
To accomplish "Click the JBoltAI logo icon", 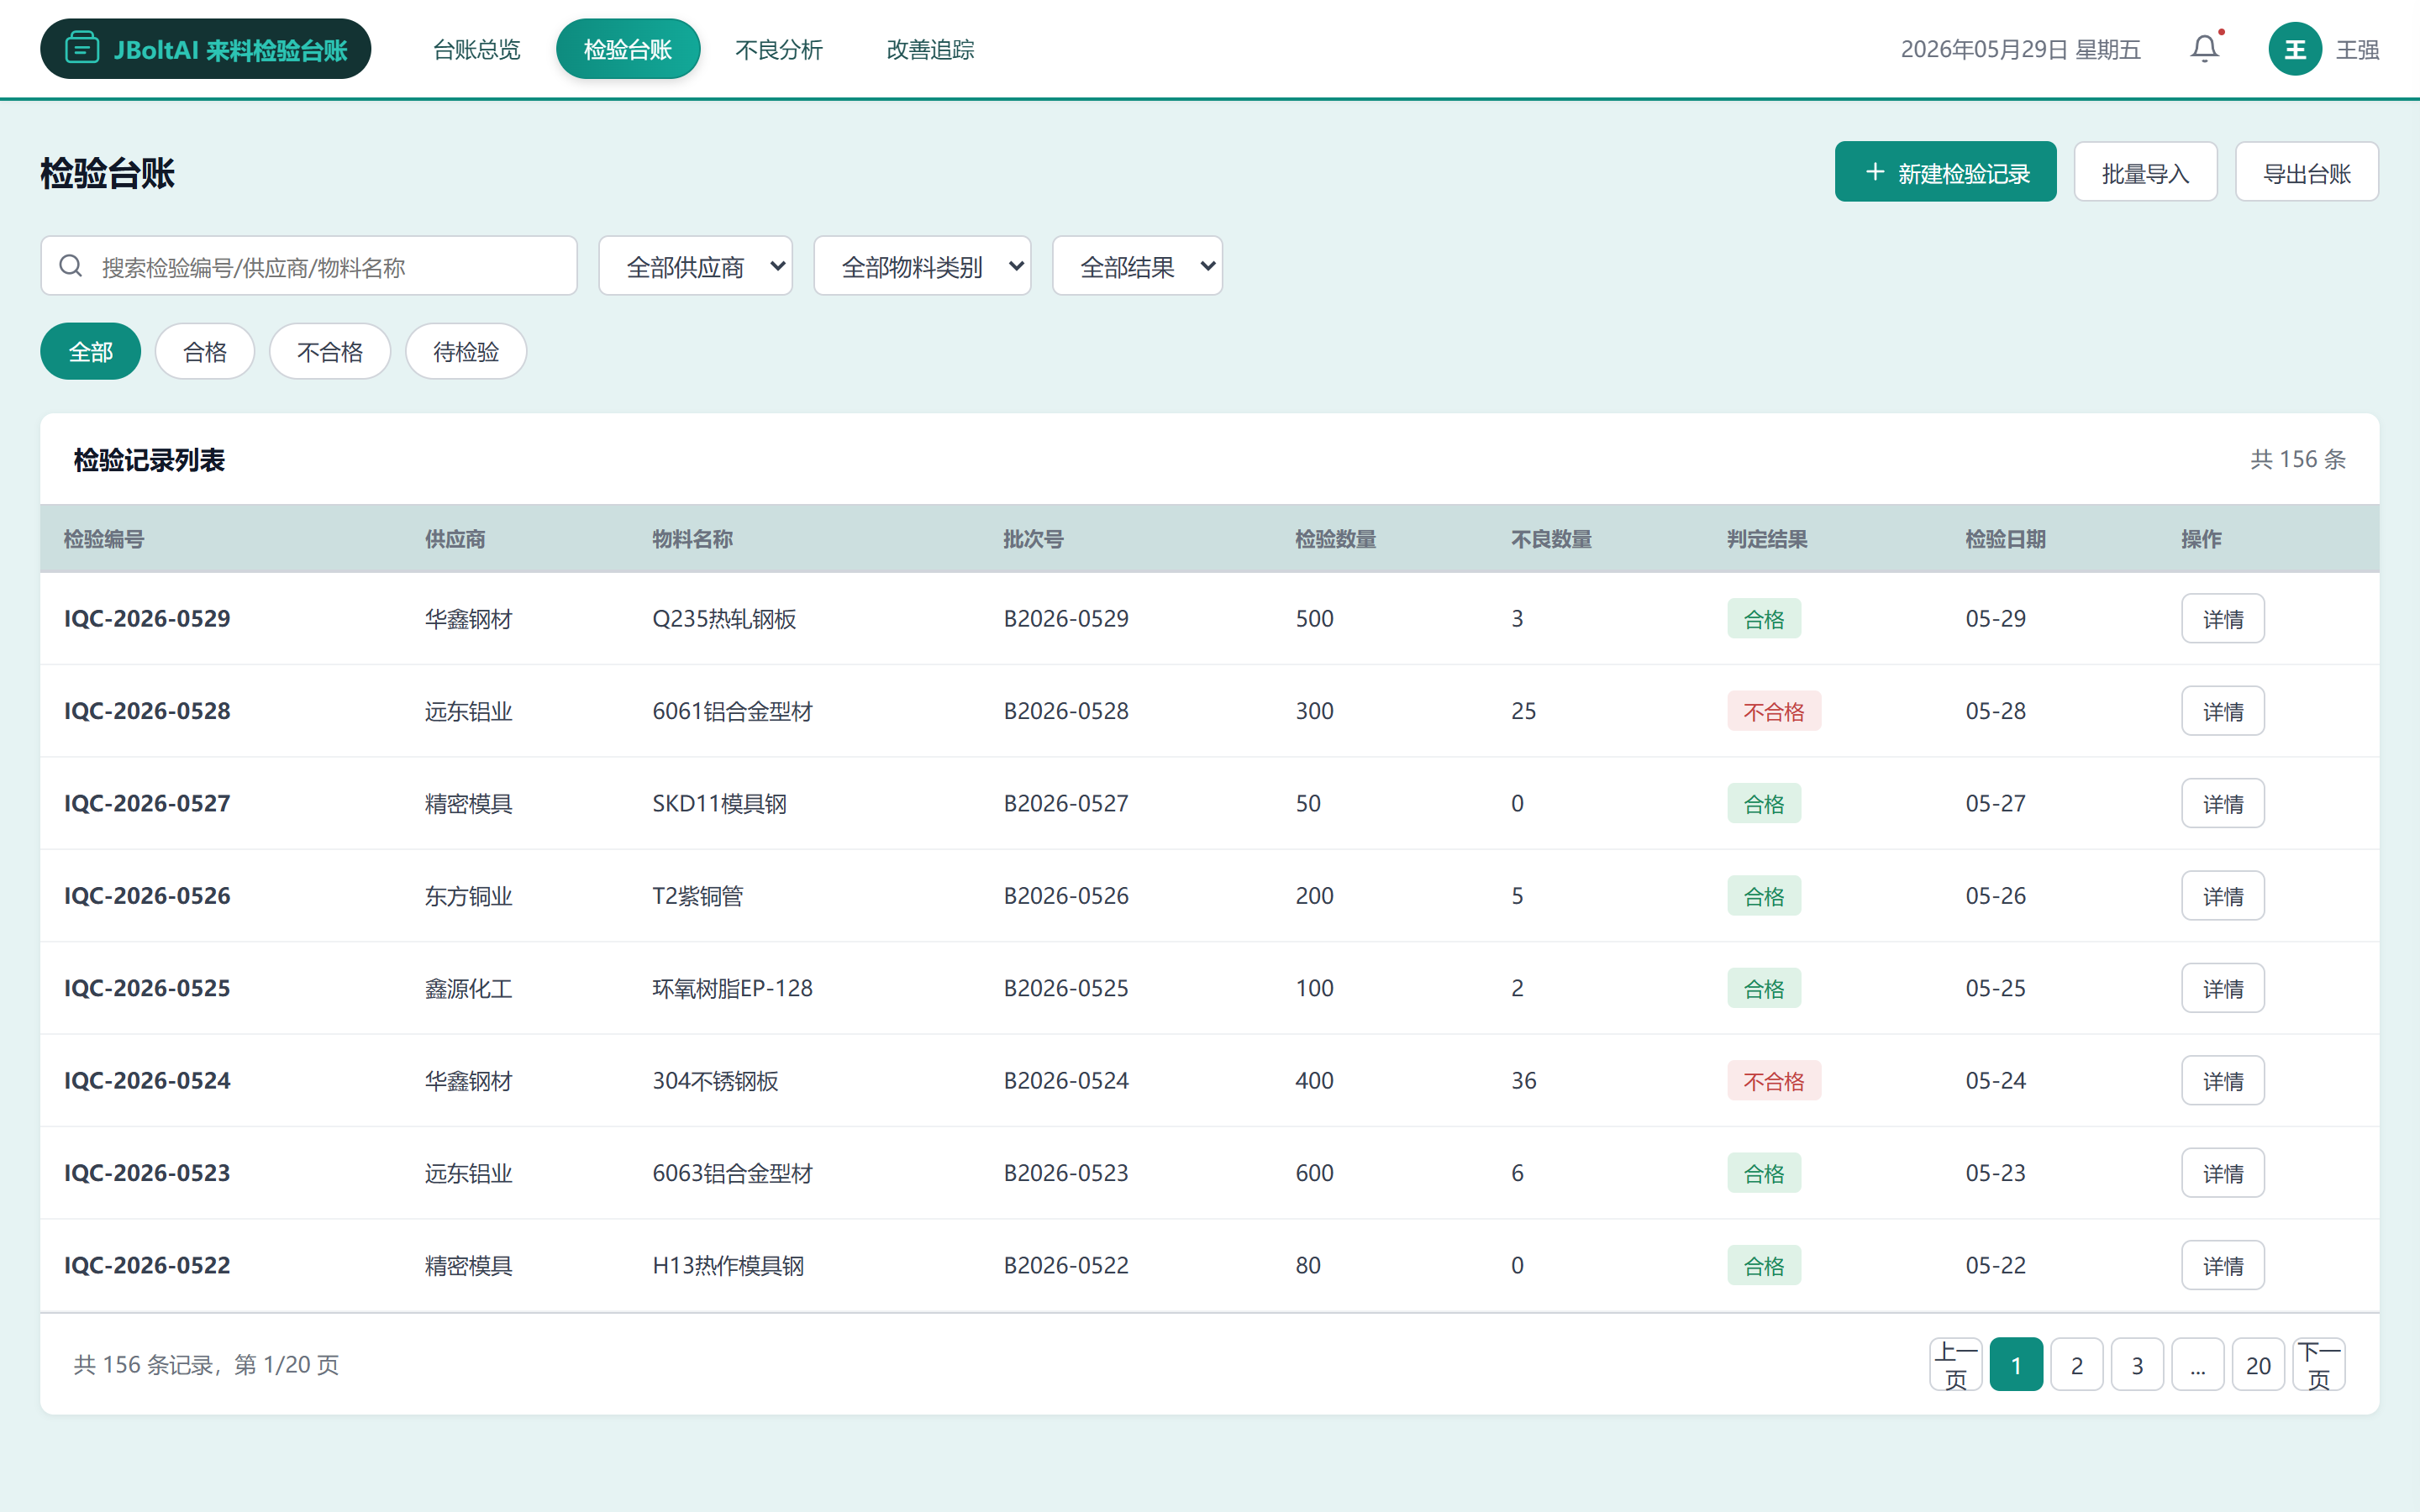I will click(81, 48).
